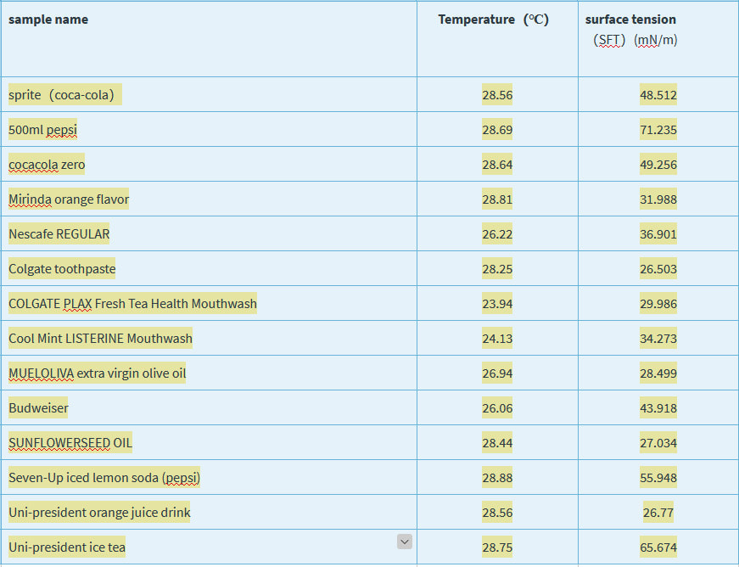The width and height of the screenshot is (739, 567).
Task: Select surface tension value 36.901
Action: click(658, 233)
